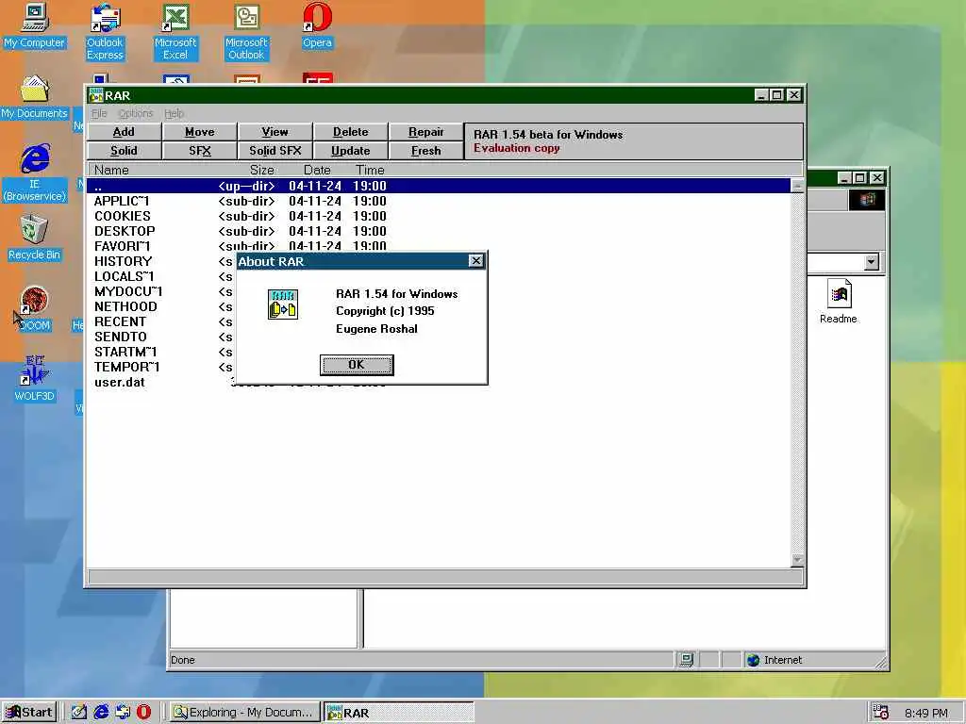Click the Solid SFX button
This screenshot has height=724, width=966.
pyautogui.click(x=275, y=151)
